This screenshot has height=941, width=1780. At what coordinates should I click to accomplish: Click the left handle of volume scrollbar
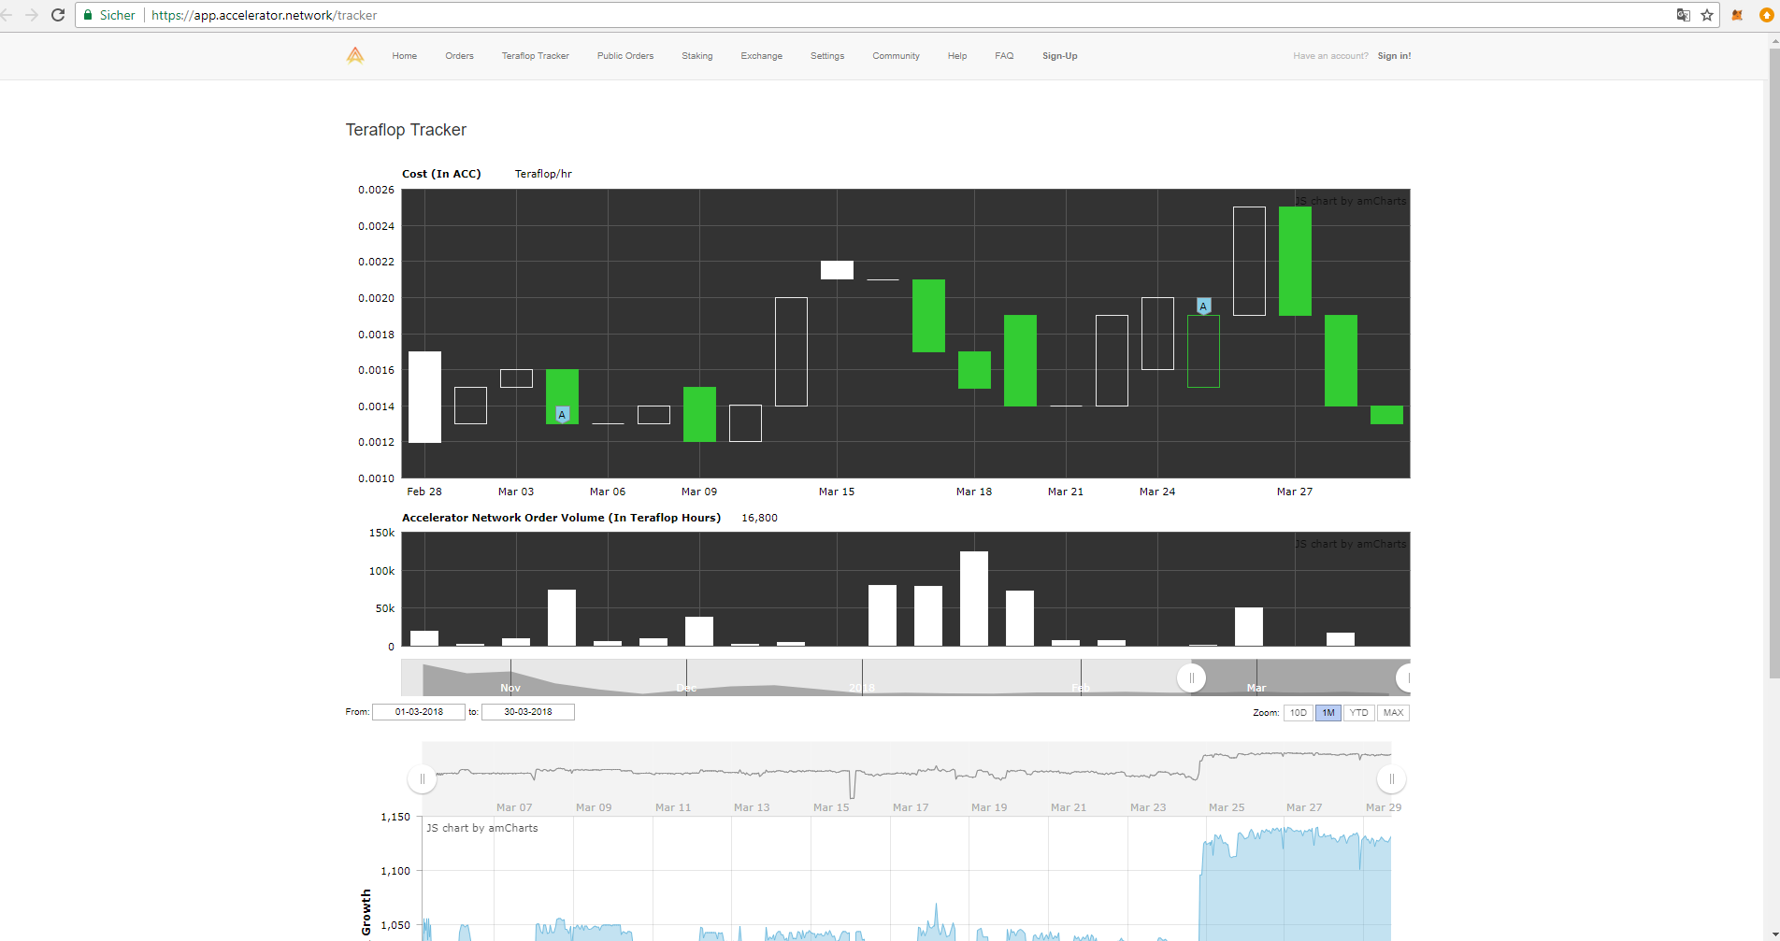click(1191, 677)
